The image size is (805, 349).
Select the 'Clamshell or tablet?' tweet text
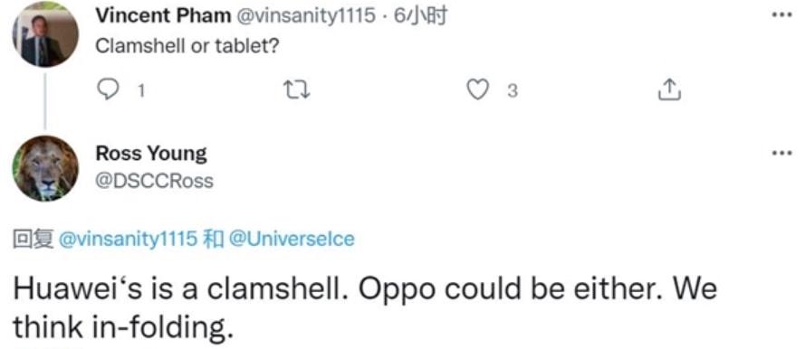[187, 47]
